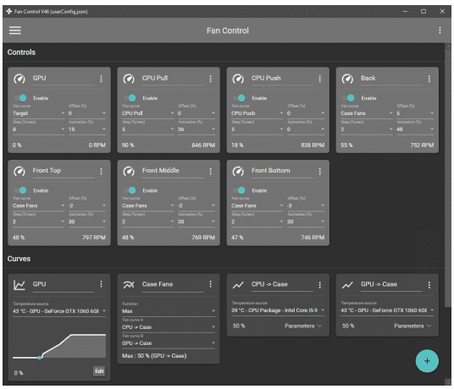Image resolution: width=454 pixels, height=389 pixels.
Task: Open GPU control fan curve dropdown showing Target
Action: point(38,113)
